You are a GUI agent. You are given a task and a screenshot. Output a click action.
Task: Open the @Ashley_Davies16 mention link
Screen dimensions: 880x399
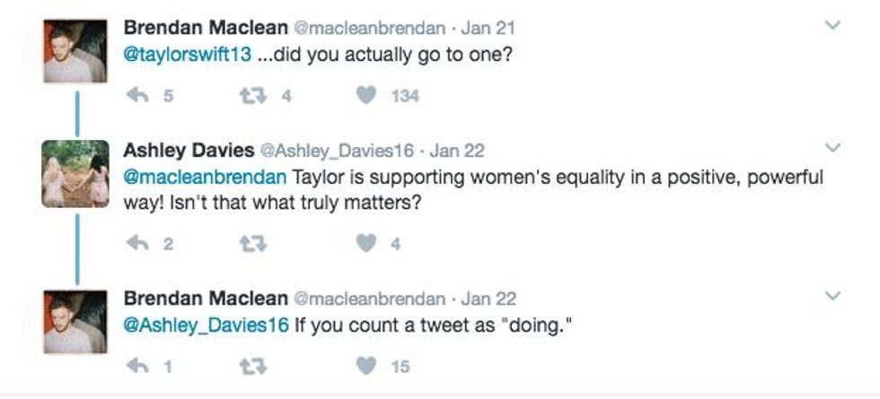click(206, 325)
